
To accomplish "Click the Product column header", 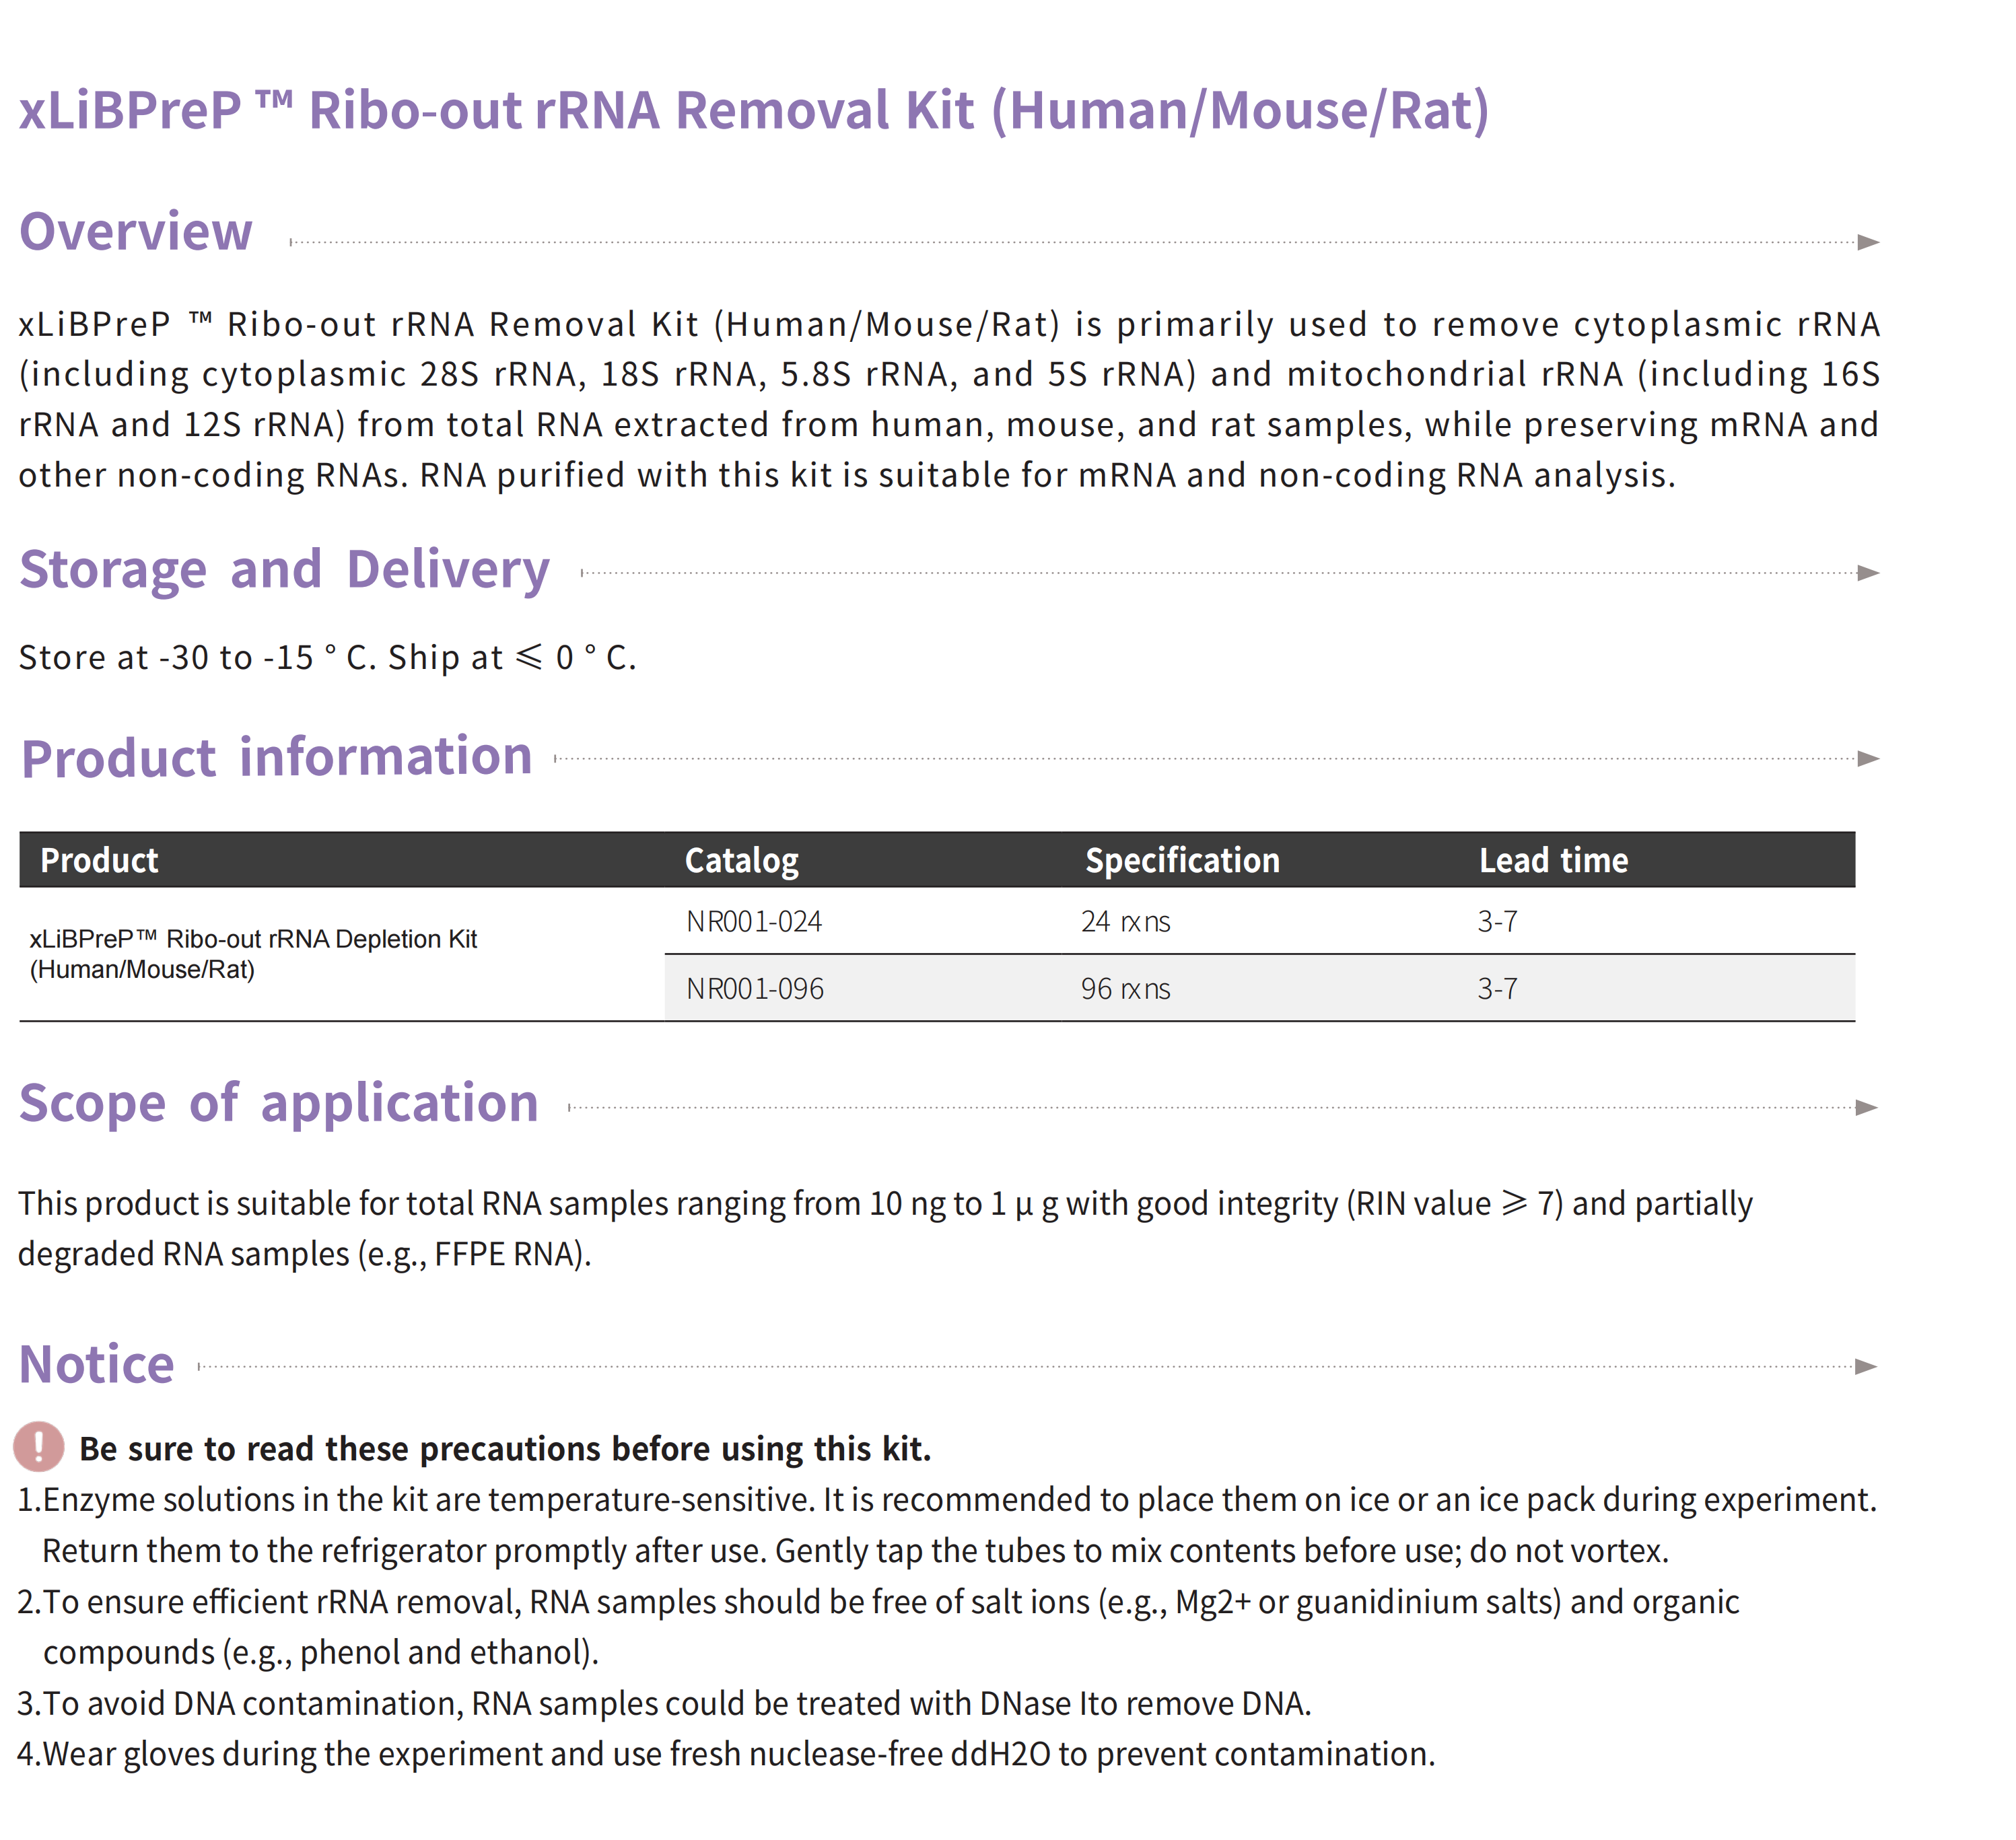I will pos(99,860).
